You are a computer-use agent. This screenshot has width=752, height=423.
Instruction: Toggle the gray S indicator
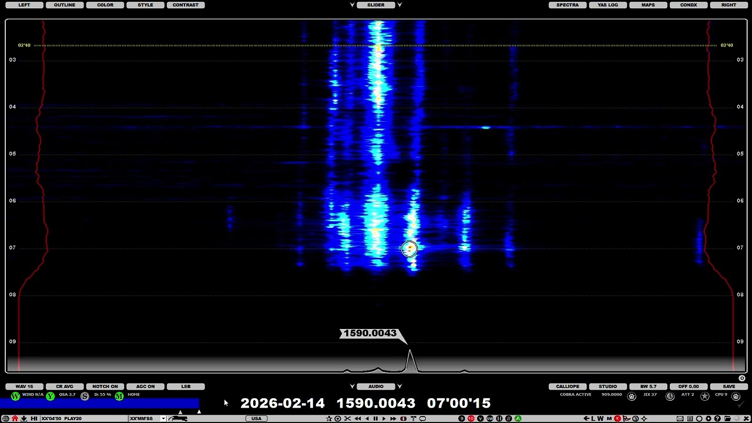(x=85, y=396)
